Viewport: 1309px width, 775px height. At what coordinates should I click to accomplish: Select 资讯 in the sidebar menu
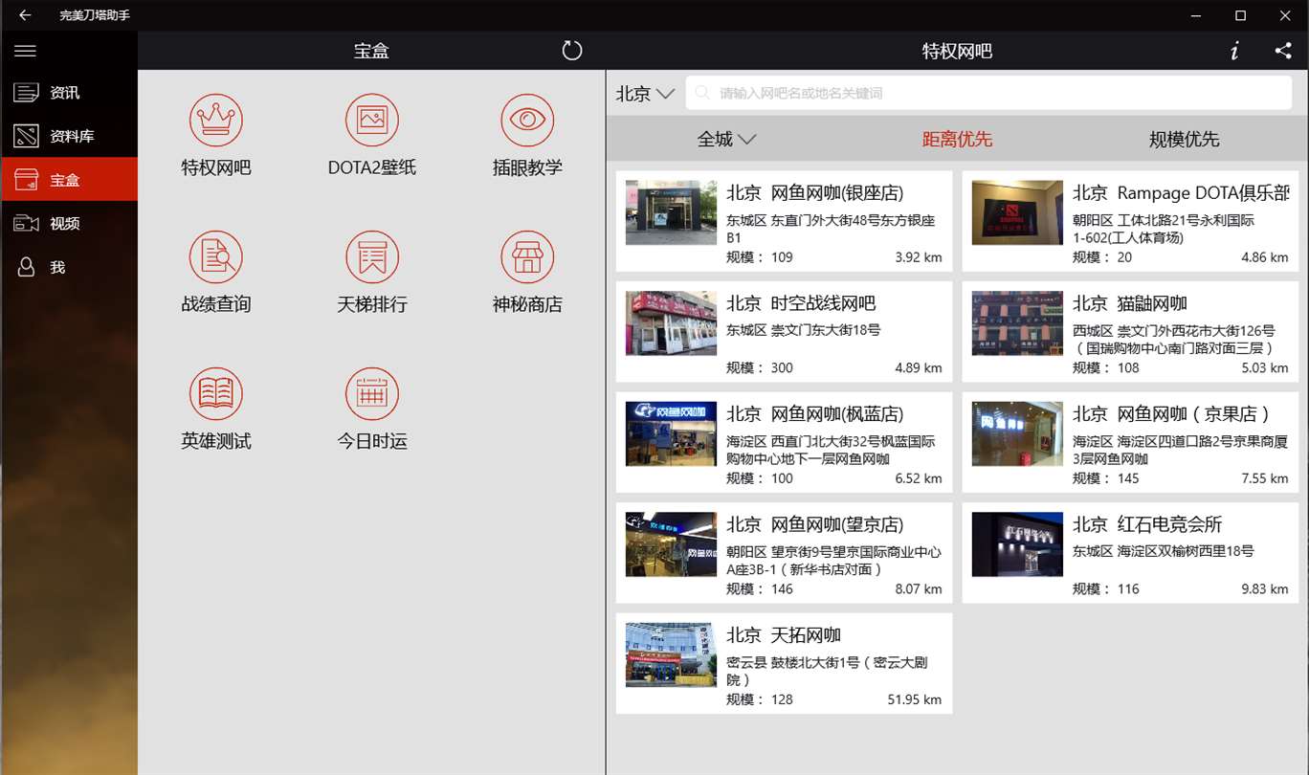point(70,93)
